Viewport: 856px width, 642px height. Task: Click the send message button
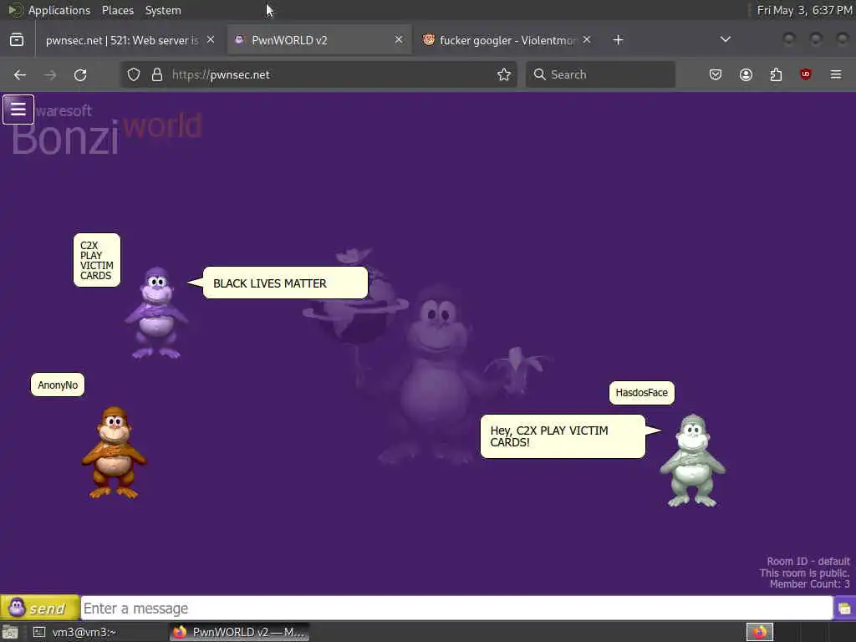[x=40, y=608]
